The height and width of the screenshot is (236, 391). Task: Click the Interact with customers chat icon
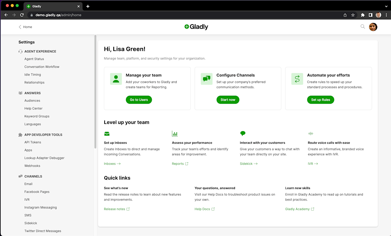pyautogui.click(x=243, y=133)
